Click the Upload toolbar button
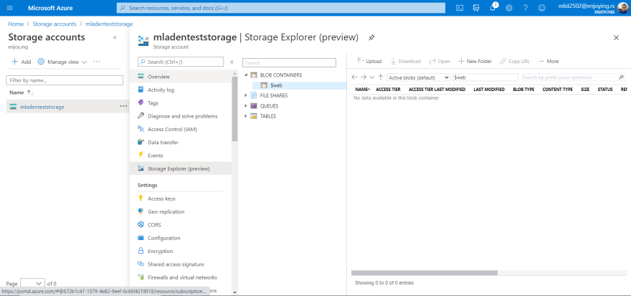Screen dimensions: 631x296 click(369, 61)
